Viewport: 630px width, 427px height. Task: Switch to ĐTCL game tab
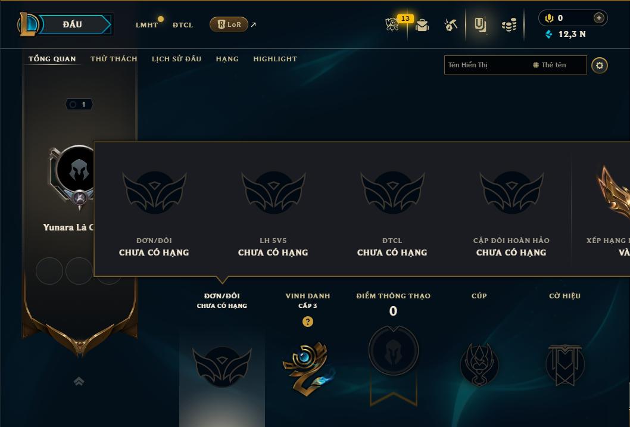(183, 25)
